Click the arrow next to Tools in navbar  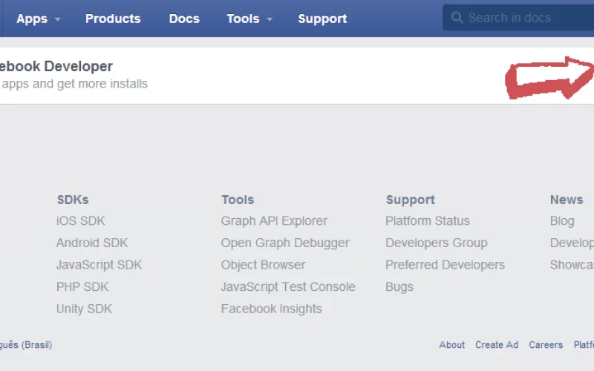click(x=270, y=19)
